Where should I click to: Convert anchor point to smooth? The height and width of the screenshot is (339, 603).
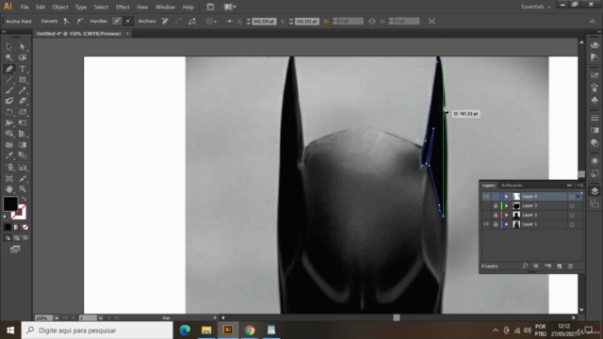pyautogui.click(x=79, y=21)
